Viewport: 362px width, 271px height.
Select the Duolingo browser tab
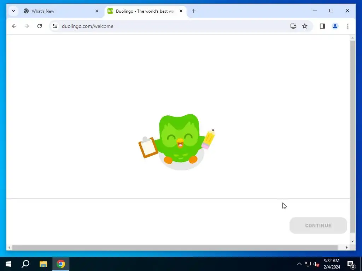click(x=146, y=11)
